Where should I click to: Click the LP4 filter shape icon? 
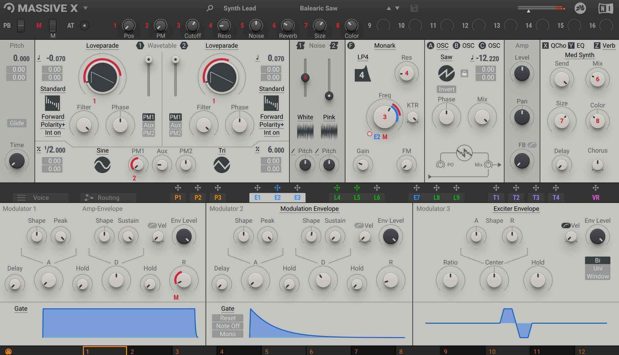coord(362,74)
